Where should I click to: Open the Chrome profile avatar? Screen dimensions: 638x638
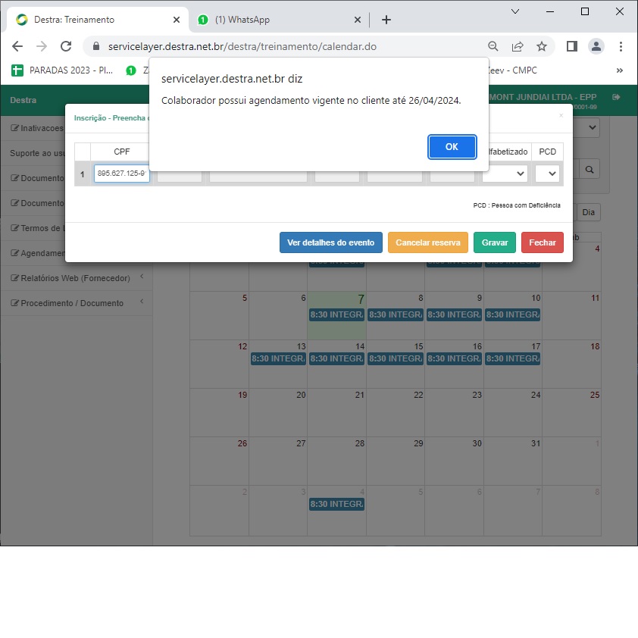pyautogui.click(x=596, y=46)
